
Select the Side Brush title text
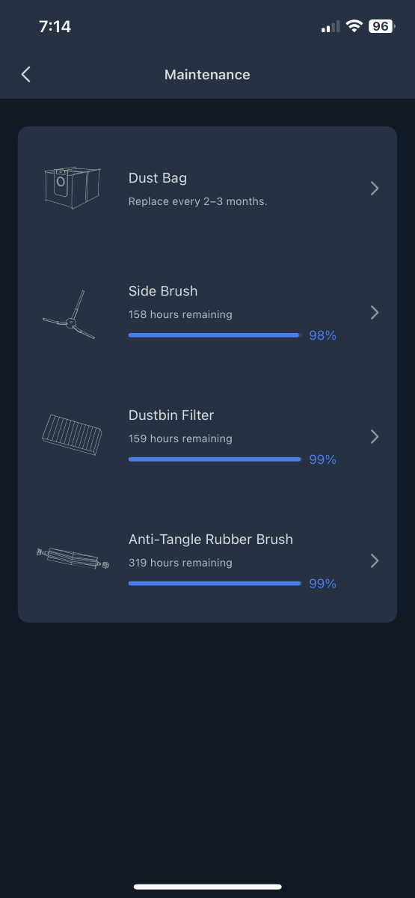163,291
